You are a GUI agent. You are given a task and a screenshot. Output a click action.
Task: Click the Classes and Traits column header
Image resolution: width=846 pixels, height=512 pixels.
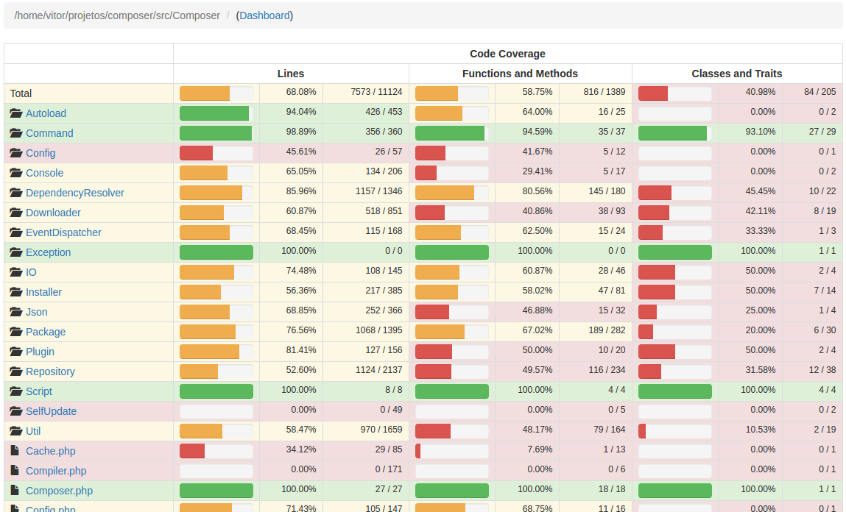[x=737, y=74]
